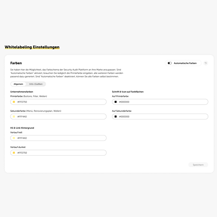This screenshot has height=217, width=217.
Task: Click the Speichern button
Action: point(198,165)
